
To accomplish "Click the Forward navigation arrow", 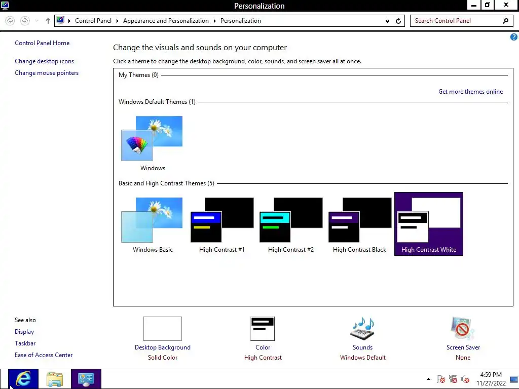I will click(25, 21).
